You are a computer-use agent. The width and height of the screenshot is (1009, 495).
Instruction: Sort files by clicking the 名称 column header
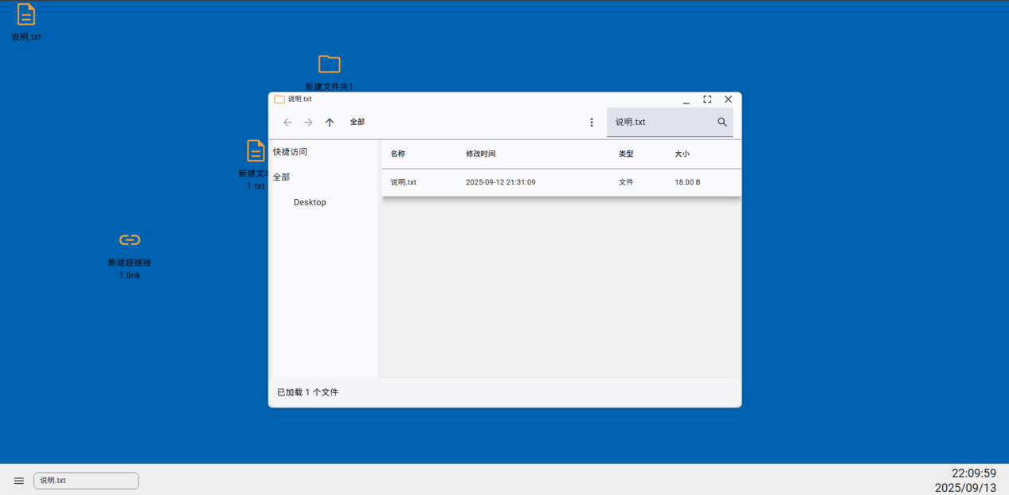click(398, 154)
